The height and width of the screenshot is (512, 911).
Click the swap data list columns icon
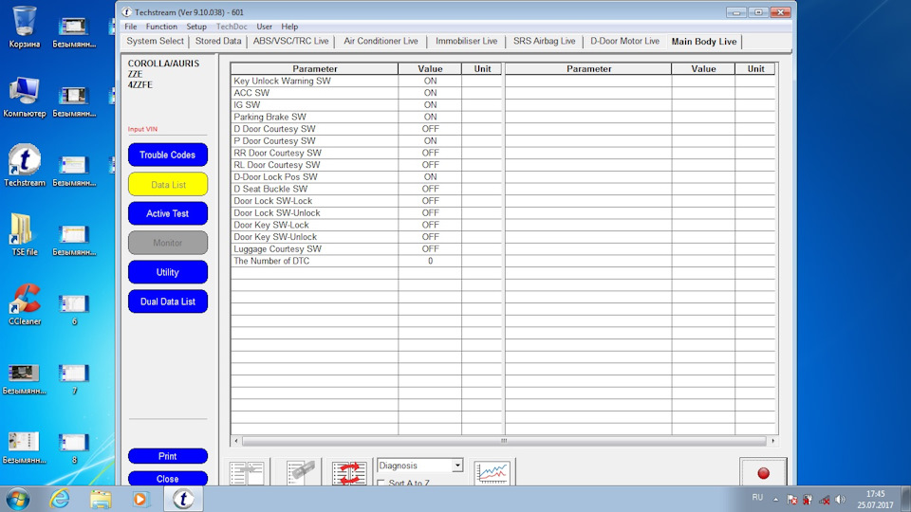[x=349, y=472]
